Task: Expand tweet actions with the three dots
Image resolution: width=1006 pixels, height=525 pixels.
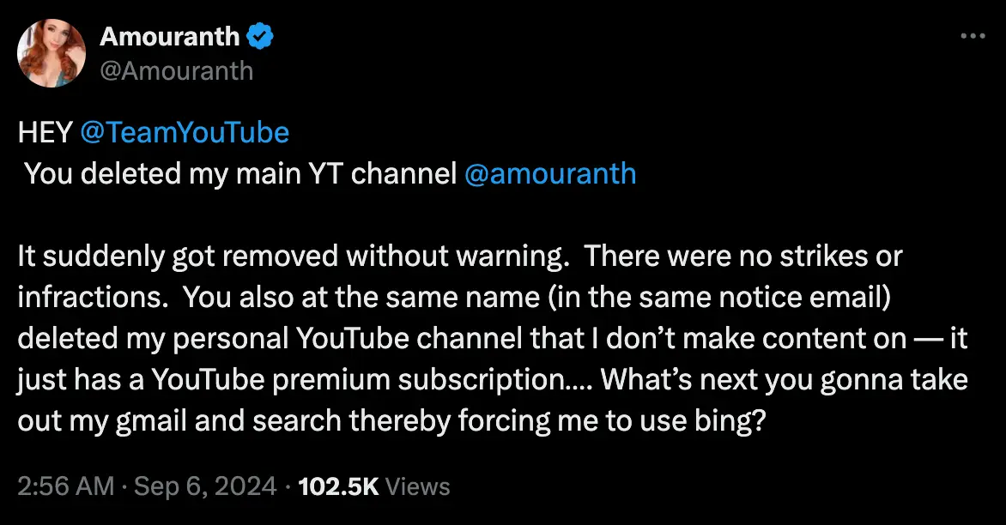Action: [x=973, y=34]
